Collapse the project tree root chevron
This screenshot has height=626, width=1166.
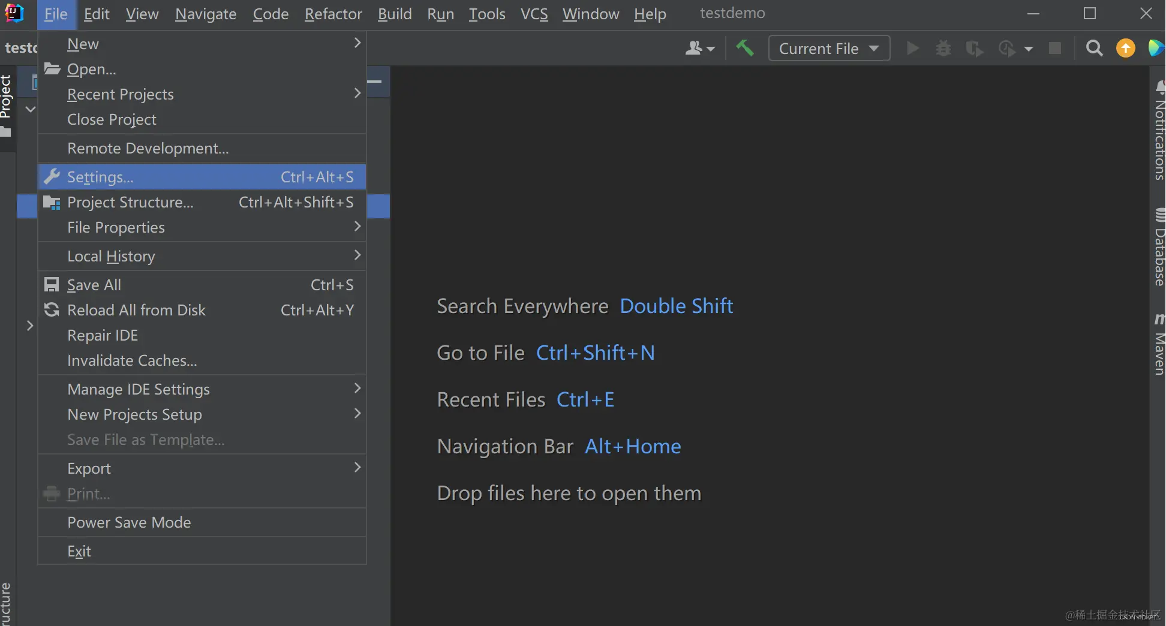[x=30, y=109]
